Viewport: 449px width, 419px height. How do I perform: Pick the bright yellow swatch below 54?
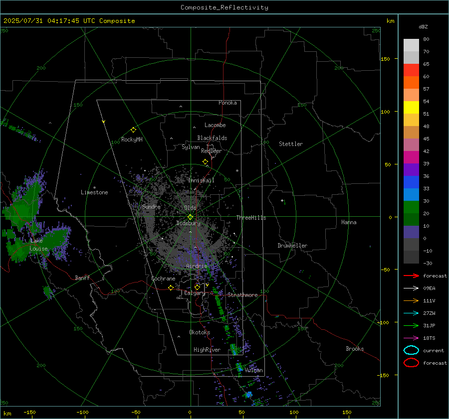tap(411, 108)
